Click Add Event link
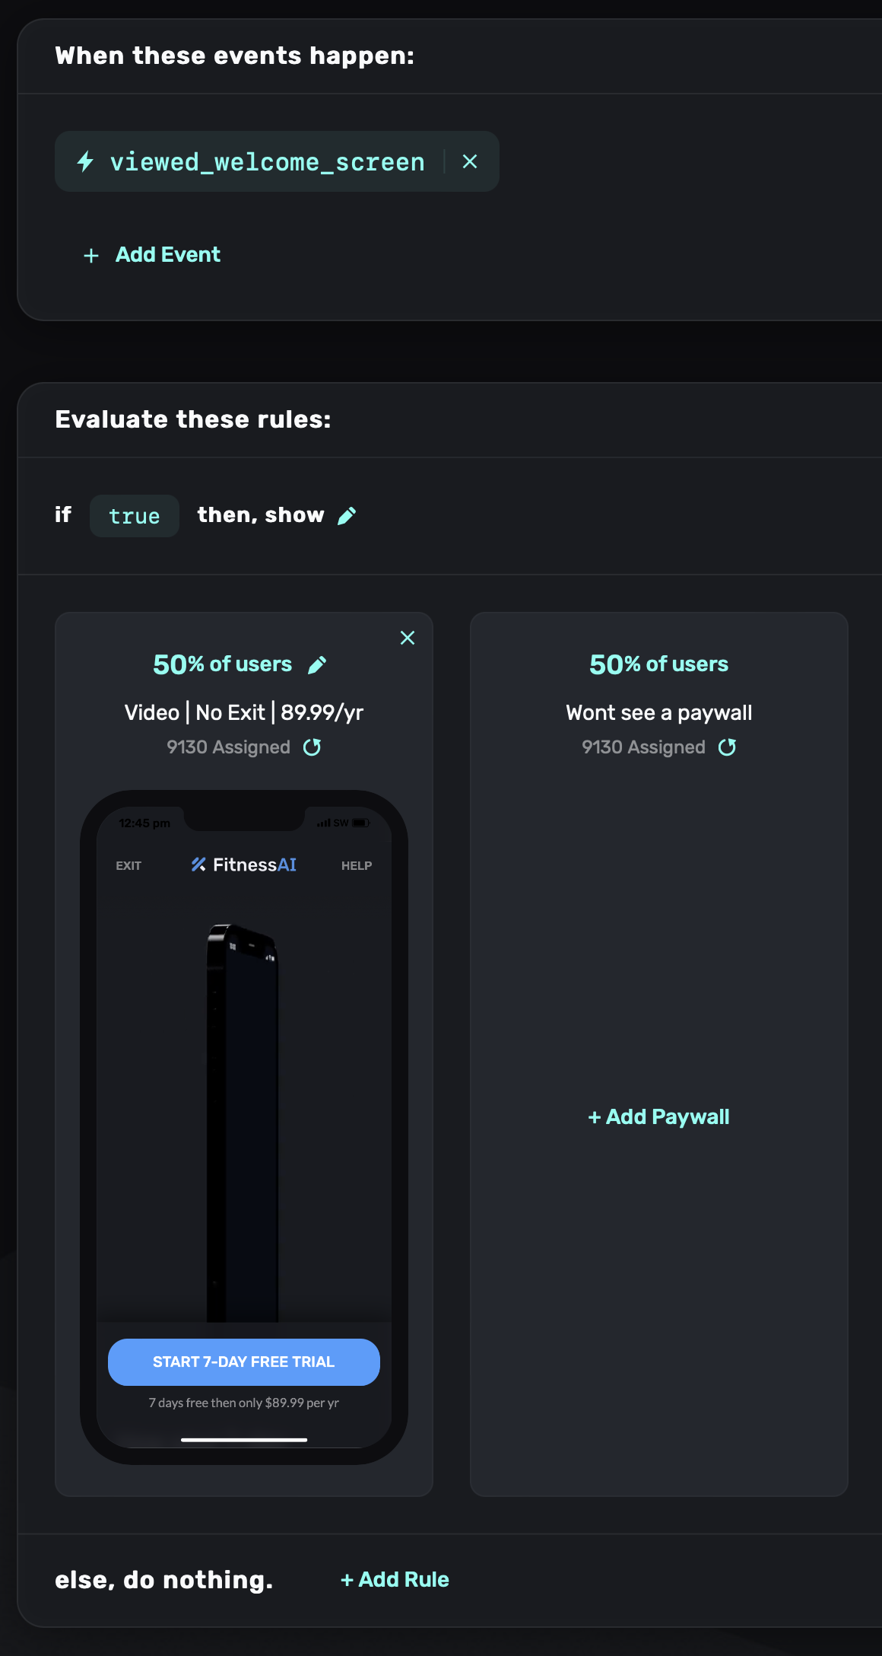The image size is (882, 1656). (168, 255)
